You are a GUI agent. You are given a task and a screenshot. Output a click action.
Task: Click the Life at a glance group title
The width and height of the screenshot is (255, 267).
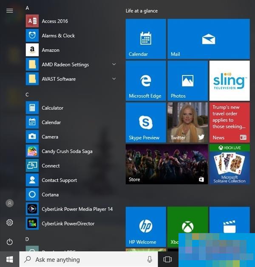(x=142, y=11)
